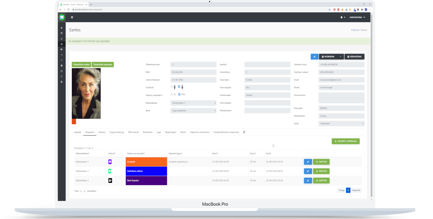Viewport: 433px width, 219px height.
Task: Click the home icon in the left sidebar
Action: [x=62, y=28]
